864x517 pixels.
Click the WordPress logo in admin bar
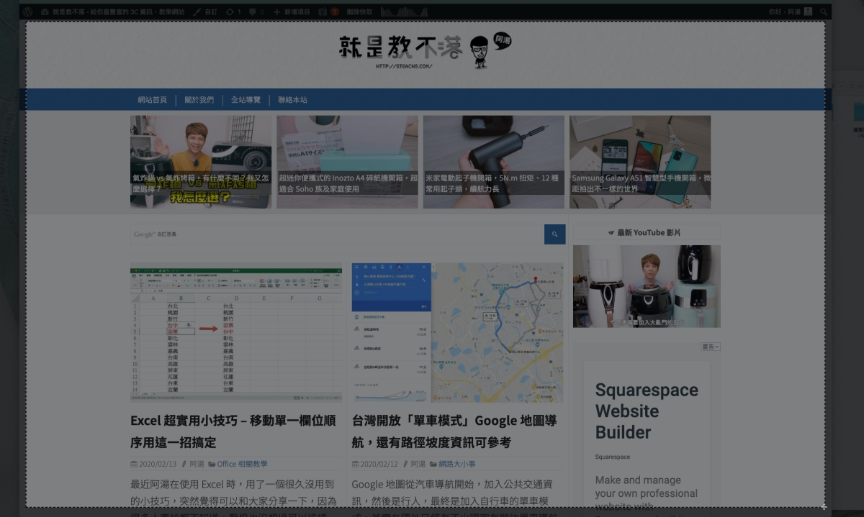pyautogui.click(x=27, y=12)
